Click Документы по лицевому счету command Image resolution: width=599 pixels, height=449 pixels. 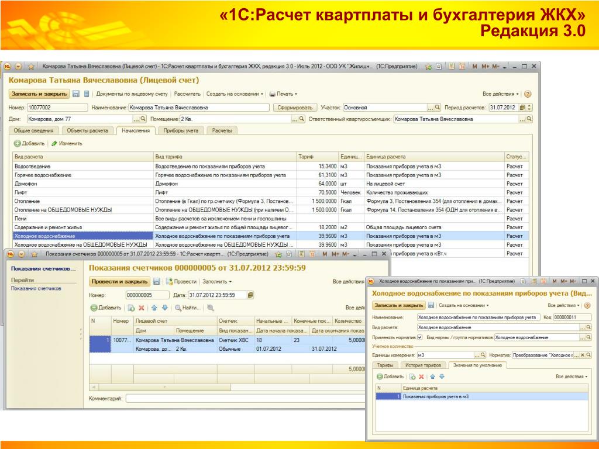[x=132, y=94]
